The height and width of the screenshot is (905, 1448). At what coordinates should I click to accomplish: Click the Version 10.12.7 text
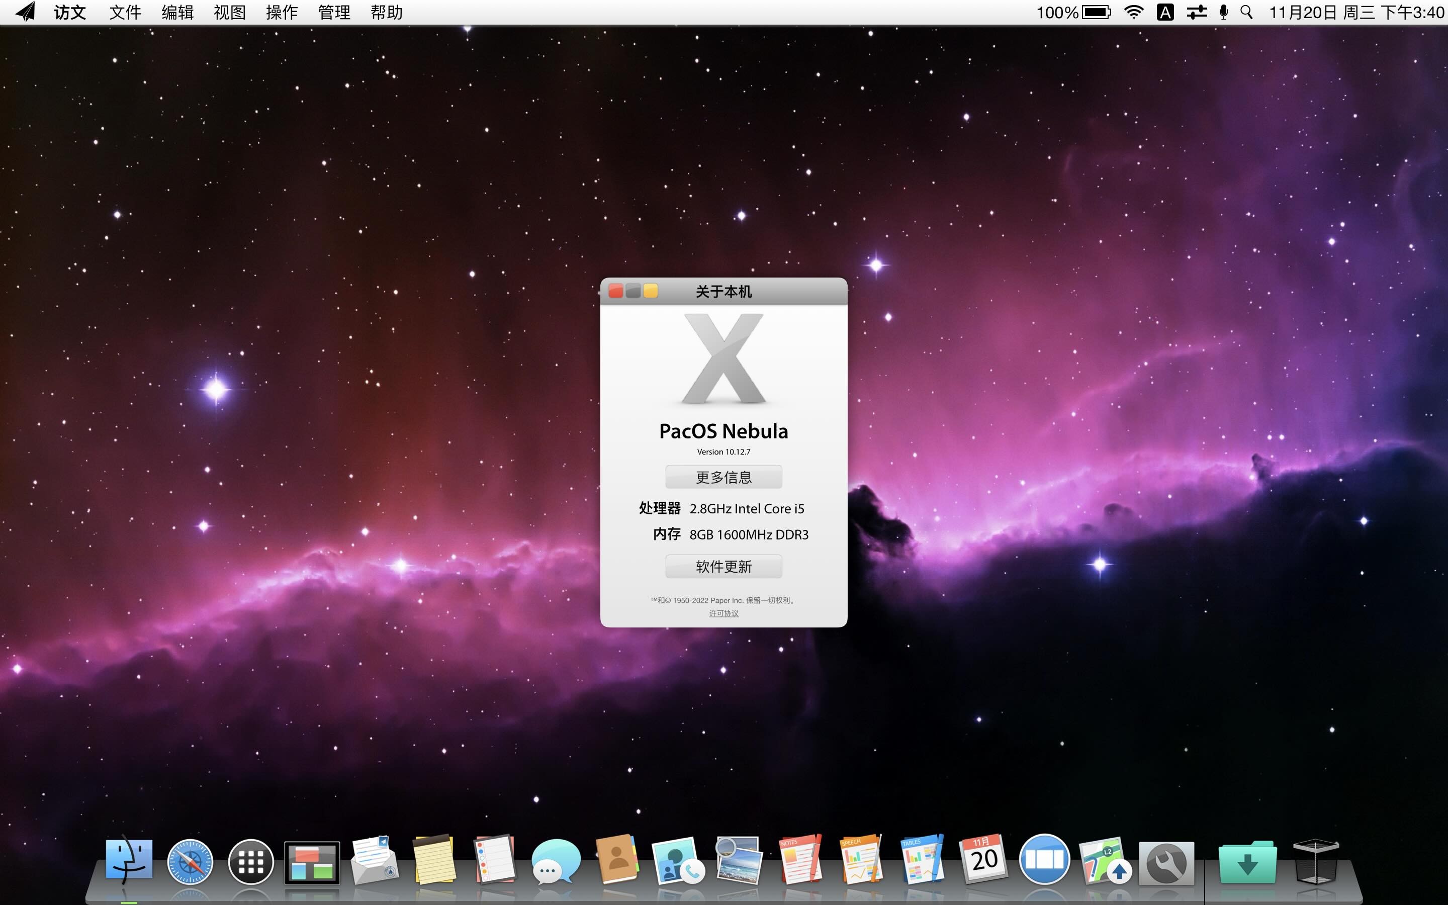tap(723, 452)
